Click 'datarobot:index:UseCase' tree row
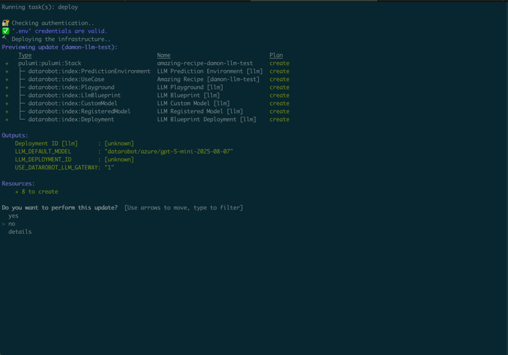The width and height of the screenshot is (508, 355). 66,80
